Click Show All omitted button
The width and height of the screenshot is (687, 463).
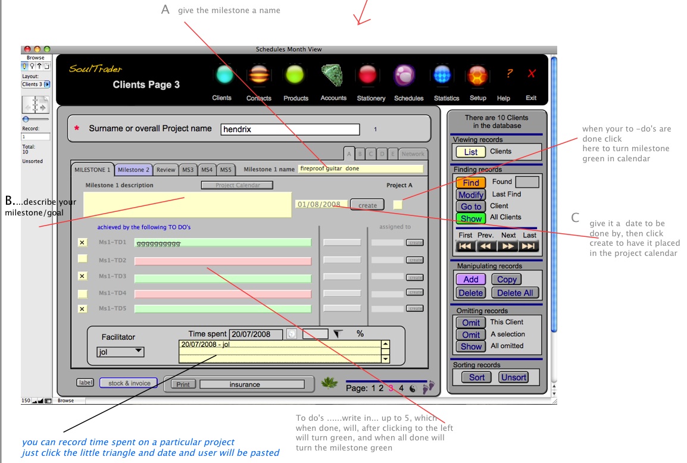471,346
